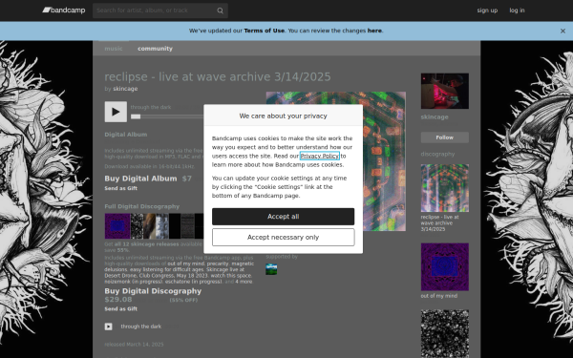
Task: Click the search magnifier icon
Action: point(220,11)
